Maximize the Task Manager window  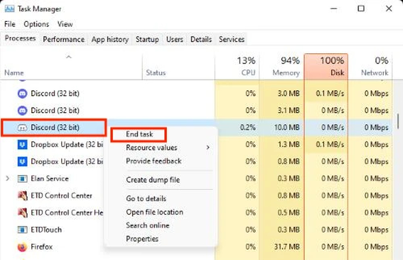pos(361,9)
